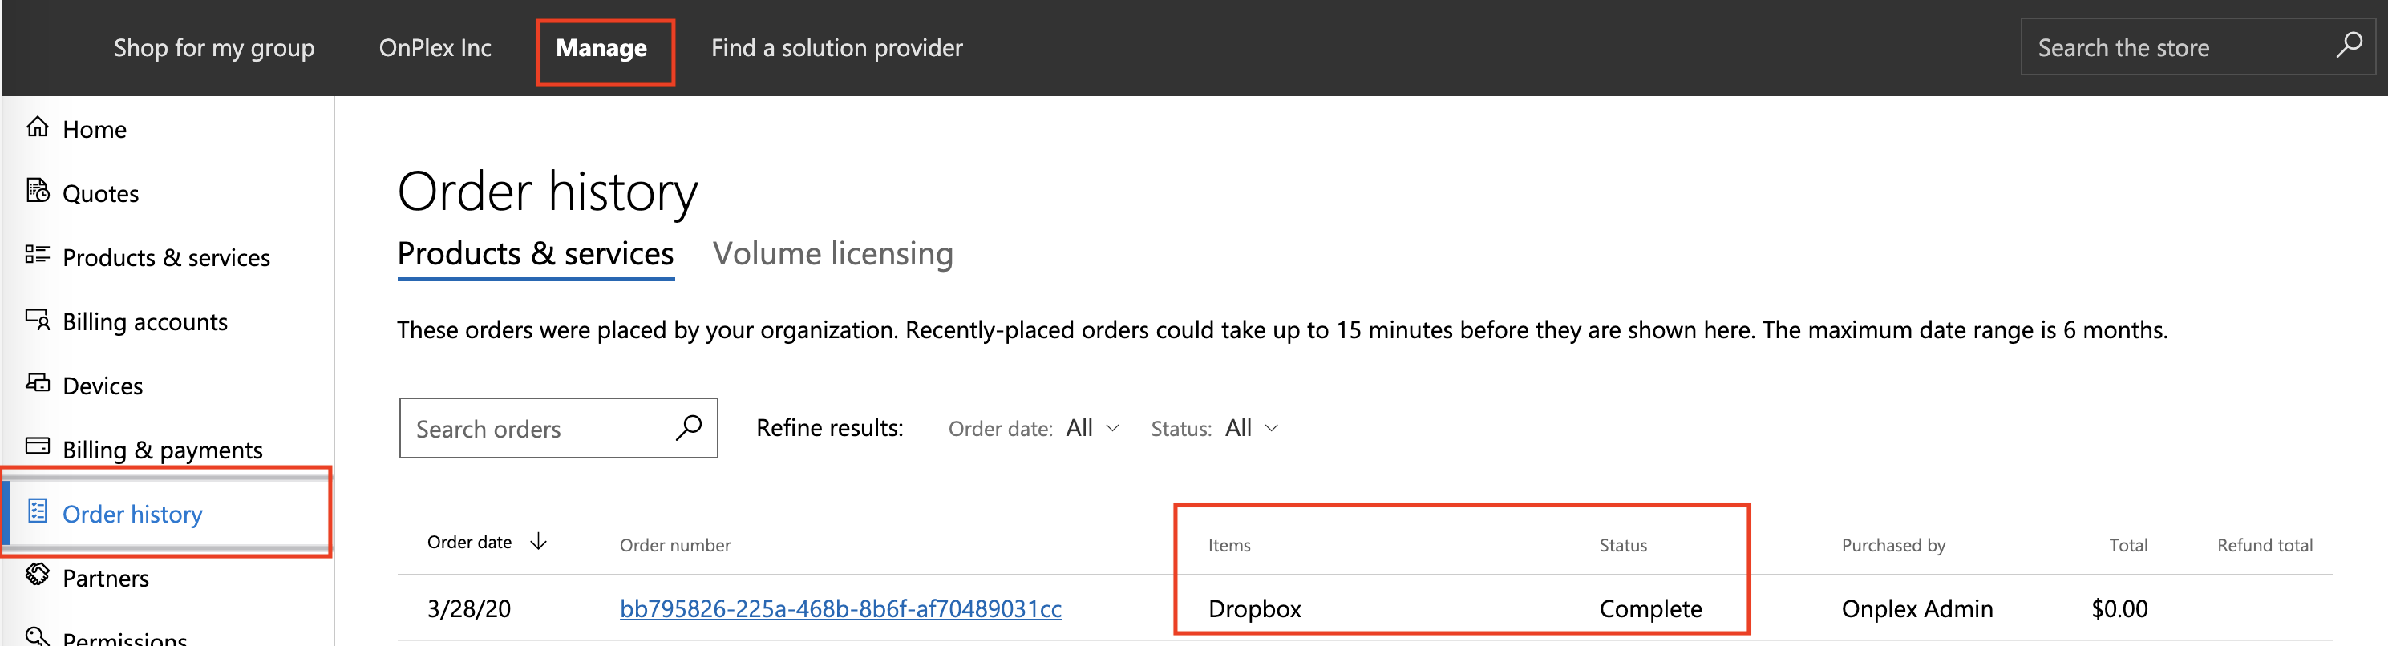The height and width of the screenshot is (646, 2388).
Task: Open the Status All dropdown
Action: (x=1253, y=428)
